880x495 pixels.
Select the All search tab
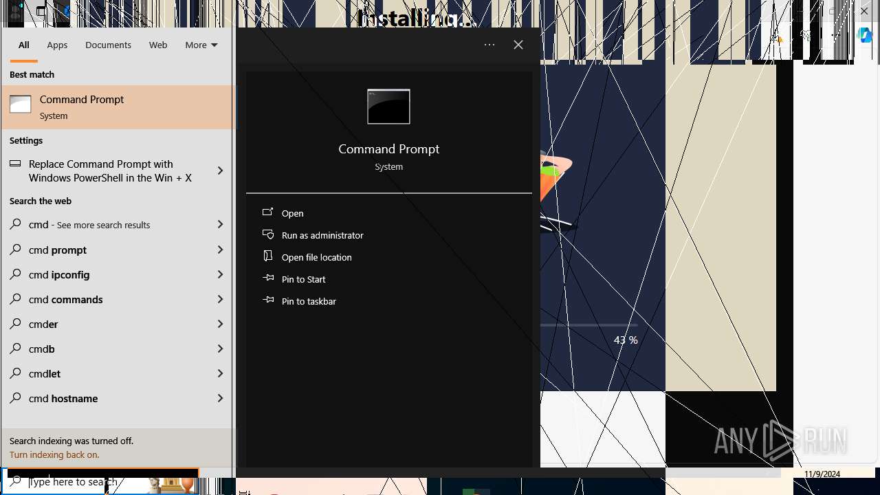[23, 45]
